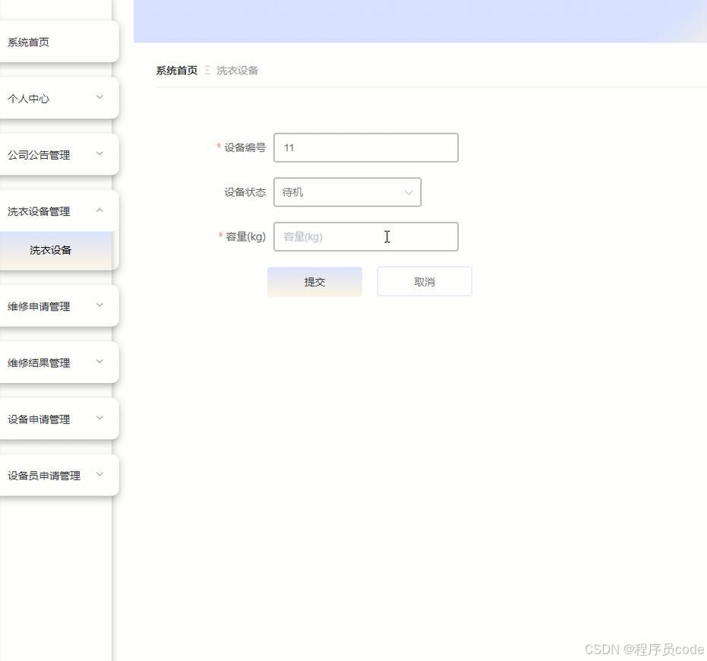Click the 容量(kg) input field
Screen dimensions: 707x661
[365, 236]
